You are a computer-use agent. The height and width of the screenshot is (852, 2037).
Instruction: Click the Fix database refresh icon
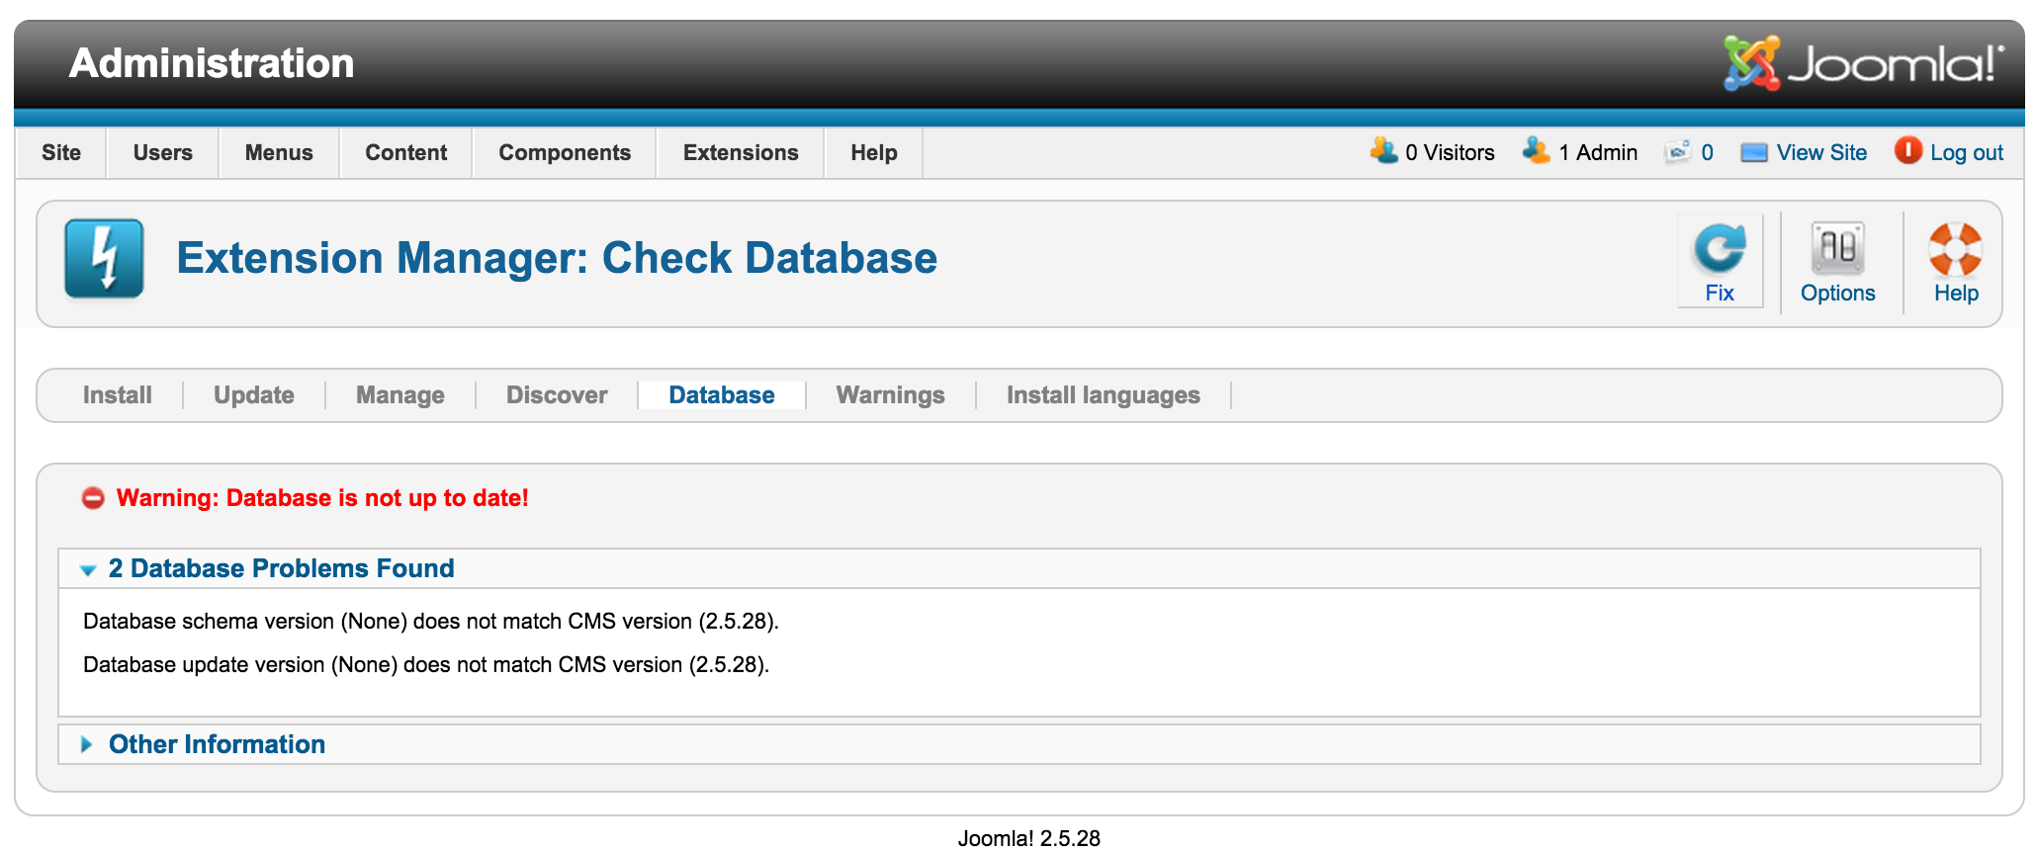(1719, 248)
